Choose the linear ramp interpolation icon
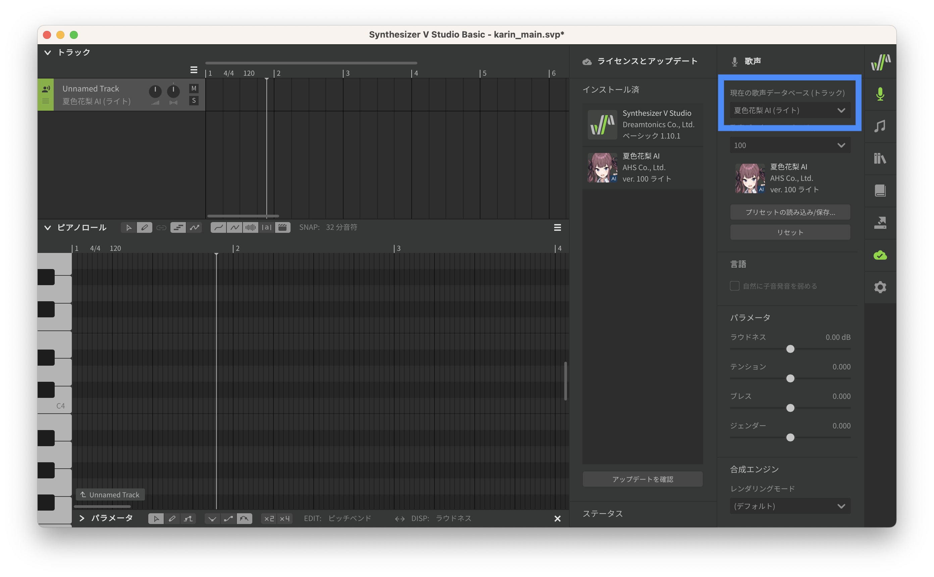This screenshot has width=934, height=577. [228, 519]
